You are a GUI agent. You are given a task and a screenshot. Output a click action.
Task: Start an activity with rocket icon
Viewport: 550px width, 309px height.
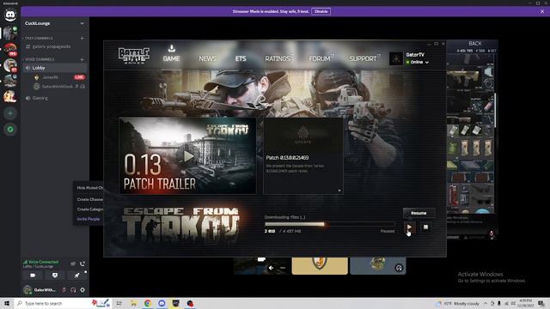[x=76, y=276]
